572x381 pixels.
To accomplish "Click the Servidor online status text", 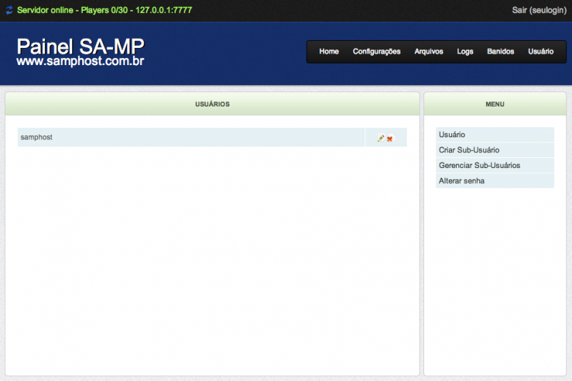I will [104, 10].
